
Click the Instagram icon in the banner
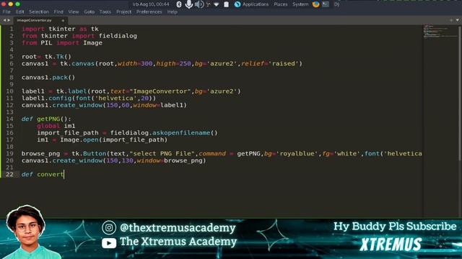(109, 228)
